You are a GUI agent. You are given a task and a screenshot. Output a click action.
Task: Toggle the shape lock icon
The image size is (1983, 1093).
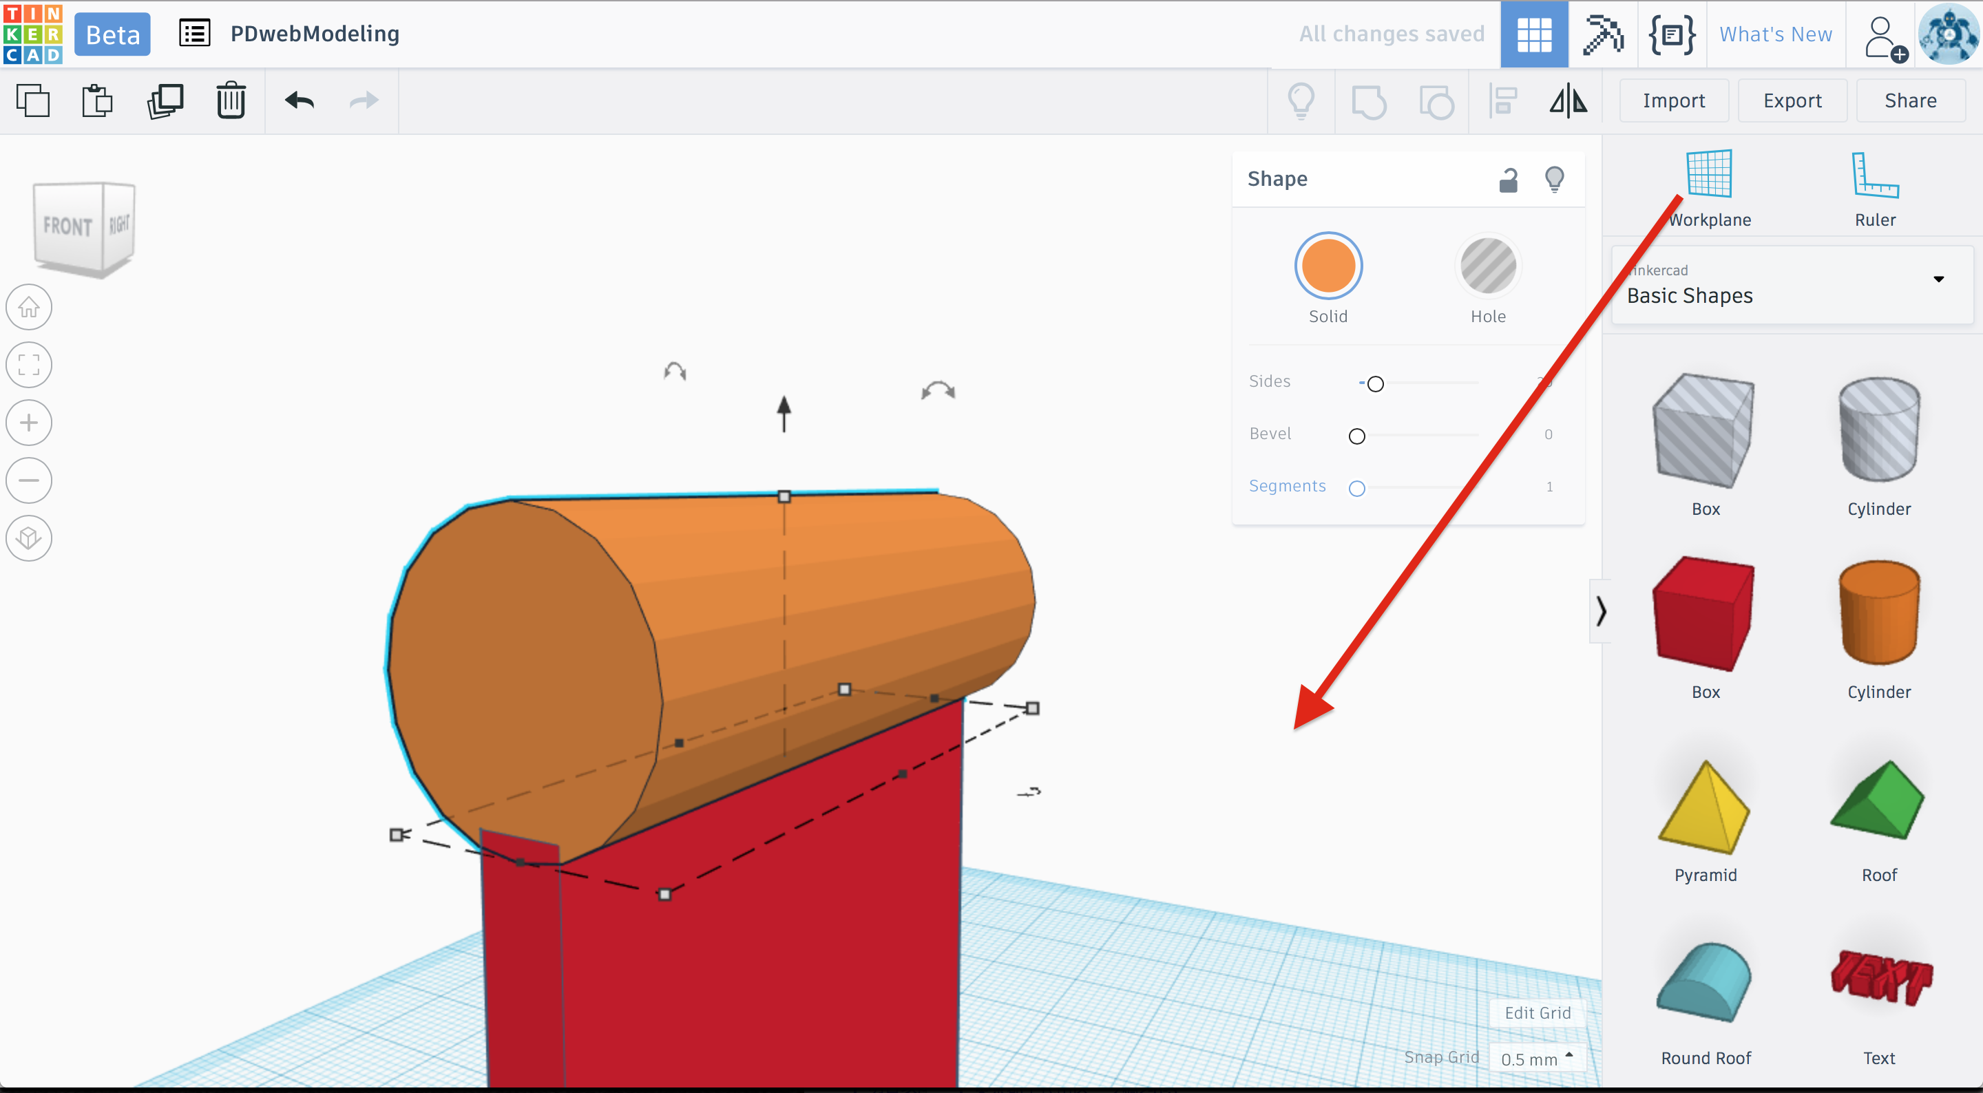click(x=1508, y=180)
